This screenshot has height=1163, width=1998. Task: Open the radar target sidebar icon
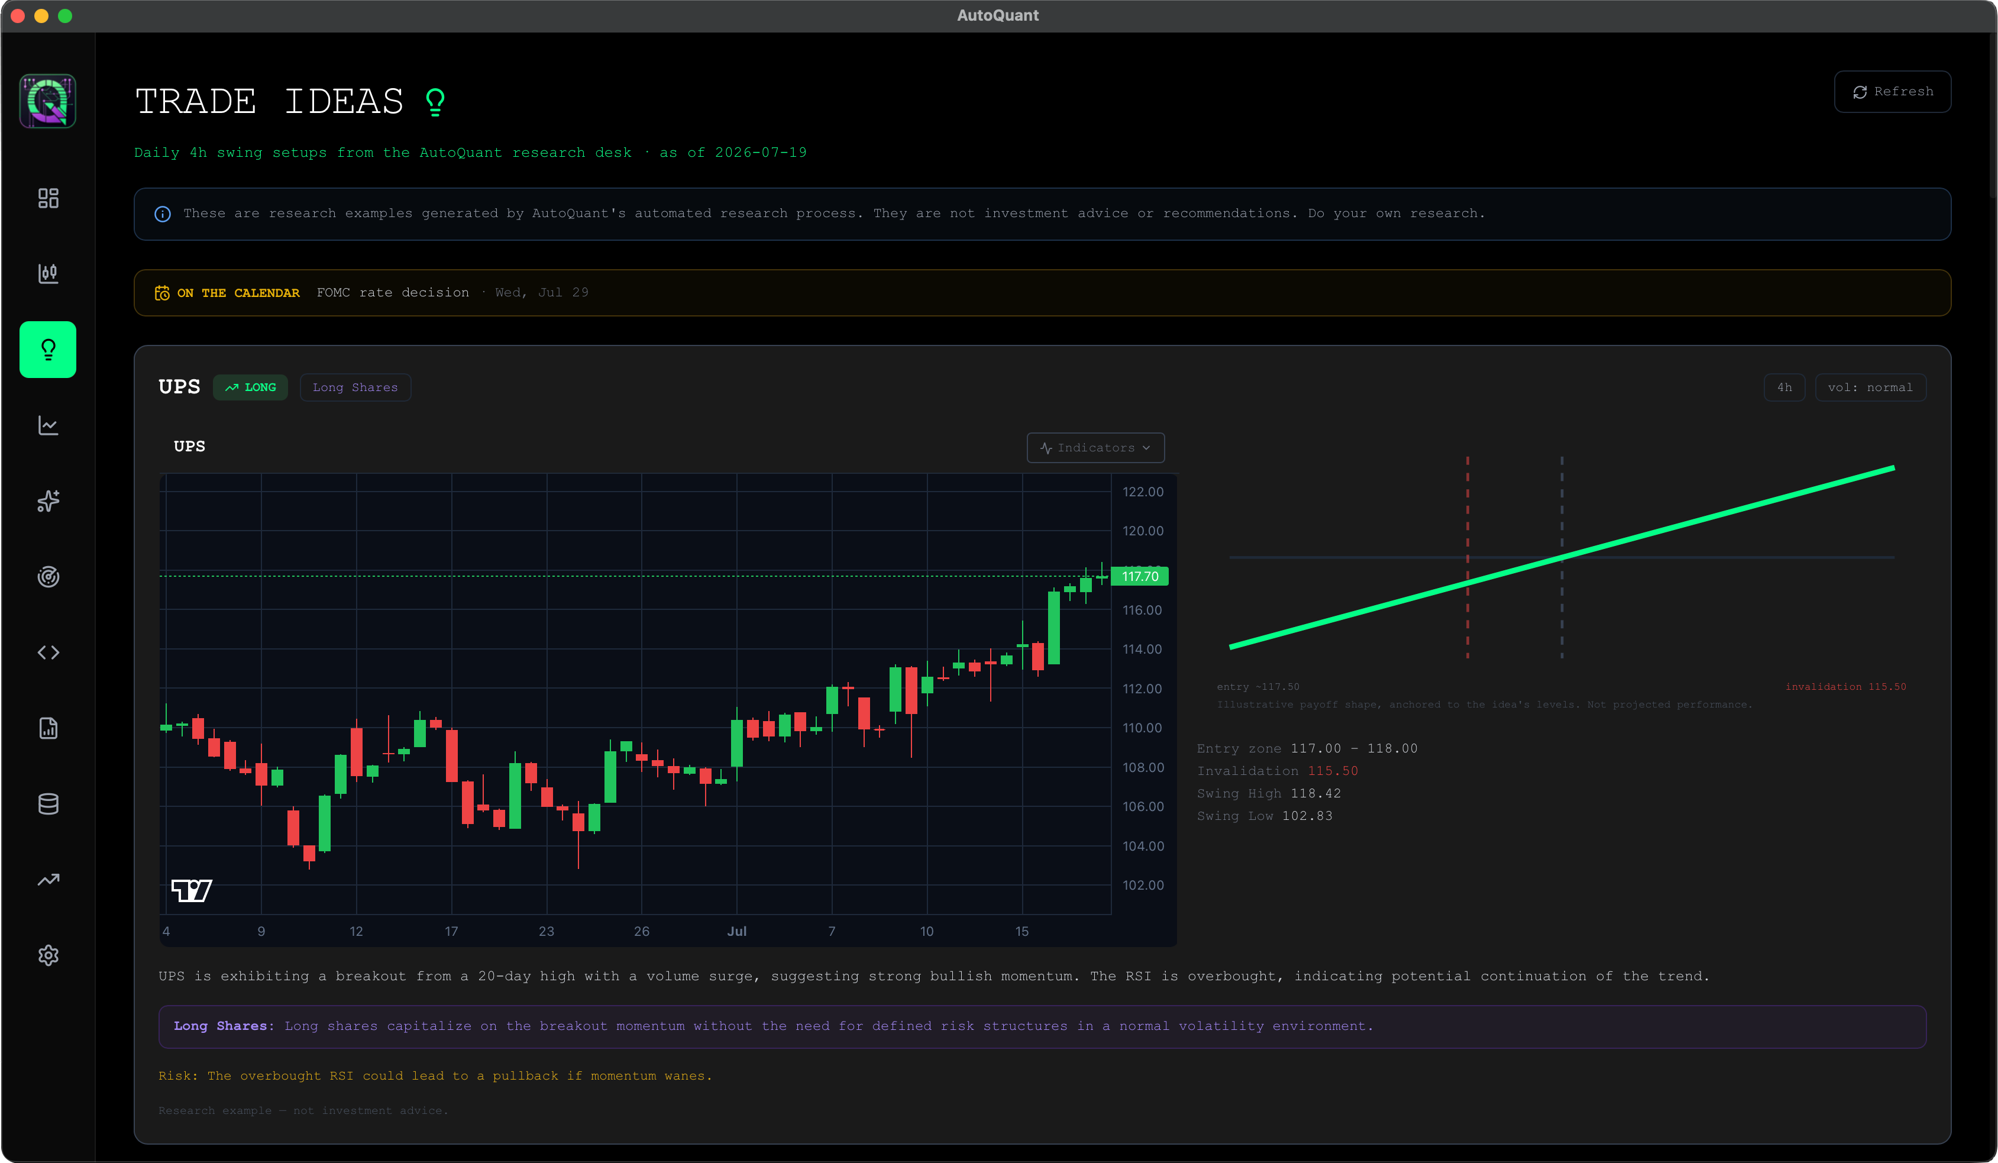pos(49,576)
